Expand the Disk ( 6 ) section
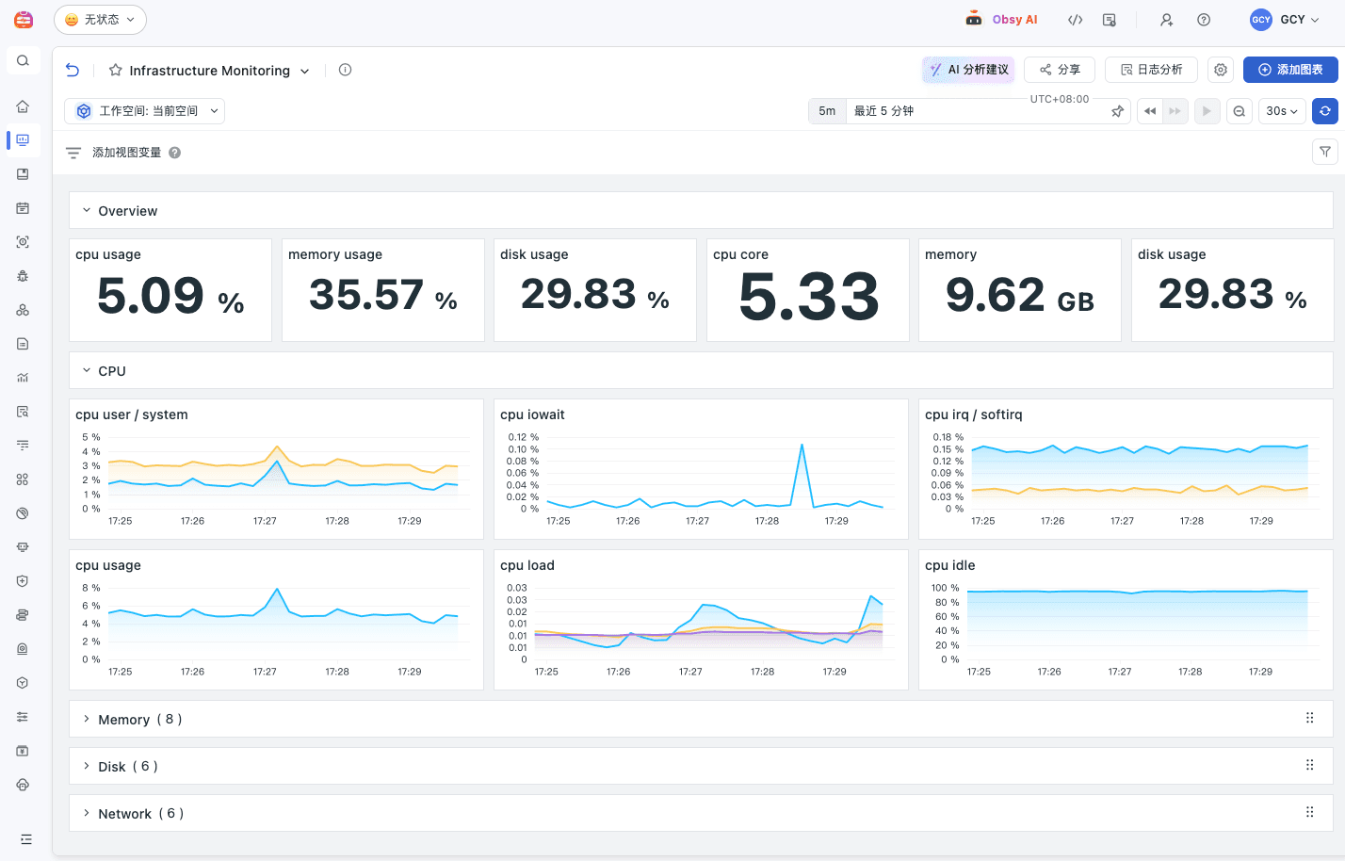This screenshot has width=1345, height=861. (x=87, y=767)
